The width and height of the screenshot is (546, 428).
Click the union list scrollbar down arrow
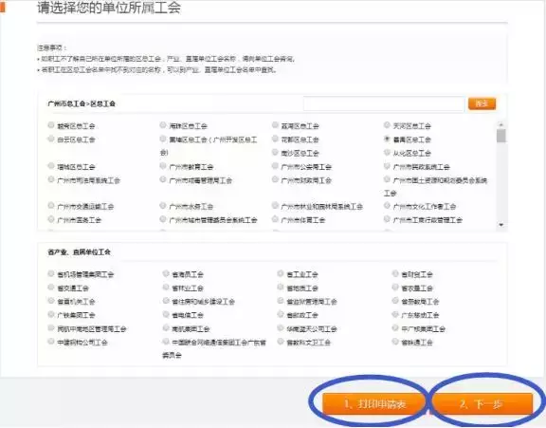pos(501,225)
